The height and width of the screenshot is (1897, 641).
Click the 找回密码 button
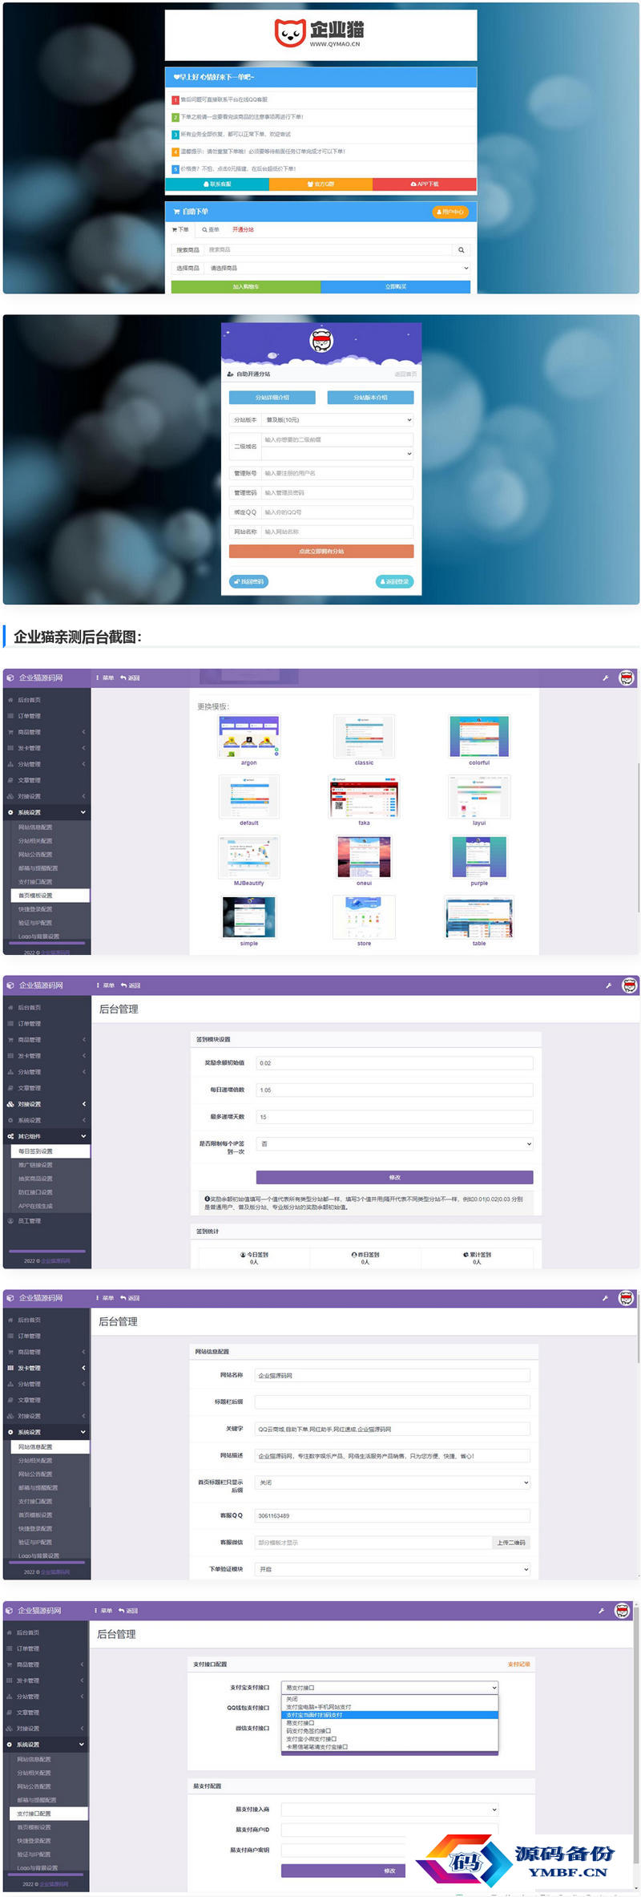point(248,581)
